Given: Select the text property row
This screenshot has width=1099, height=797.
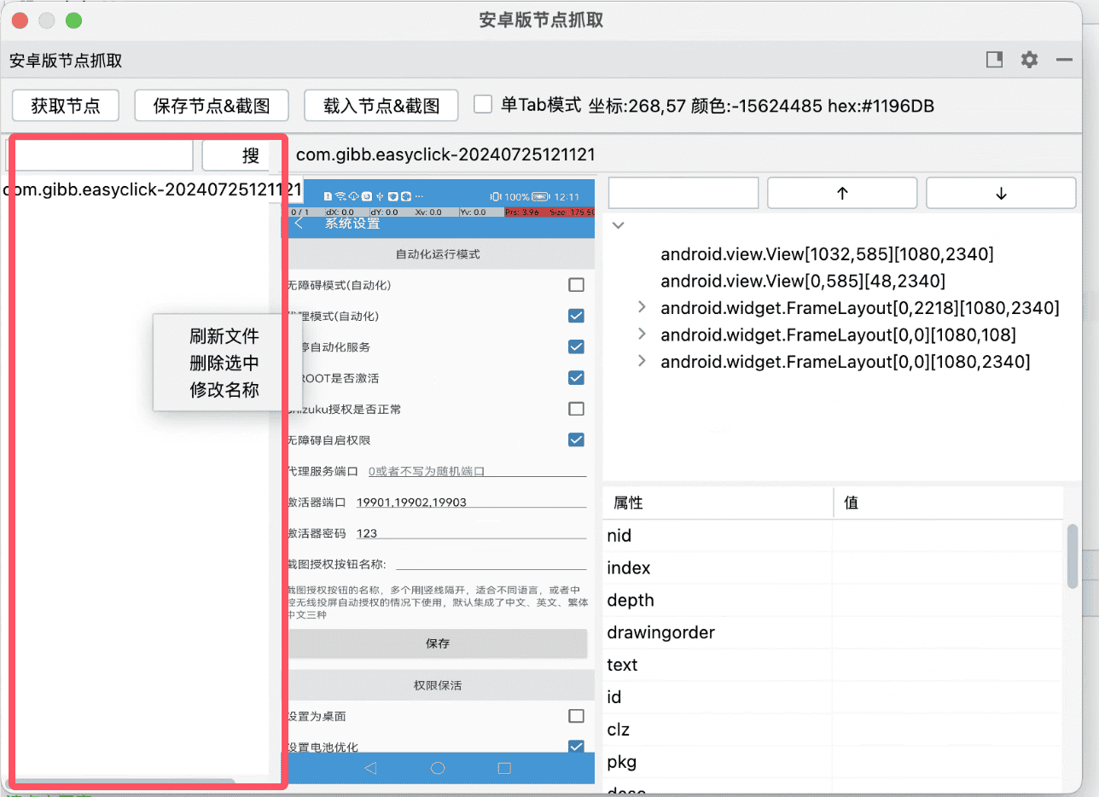Looking at the screenshot, I should point(833,666).
